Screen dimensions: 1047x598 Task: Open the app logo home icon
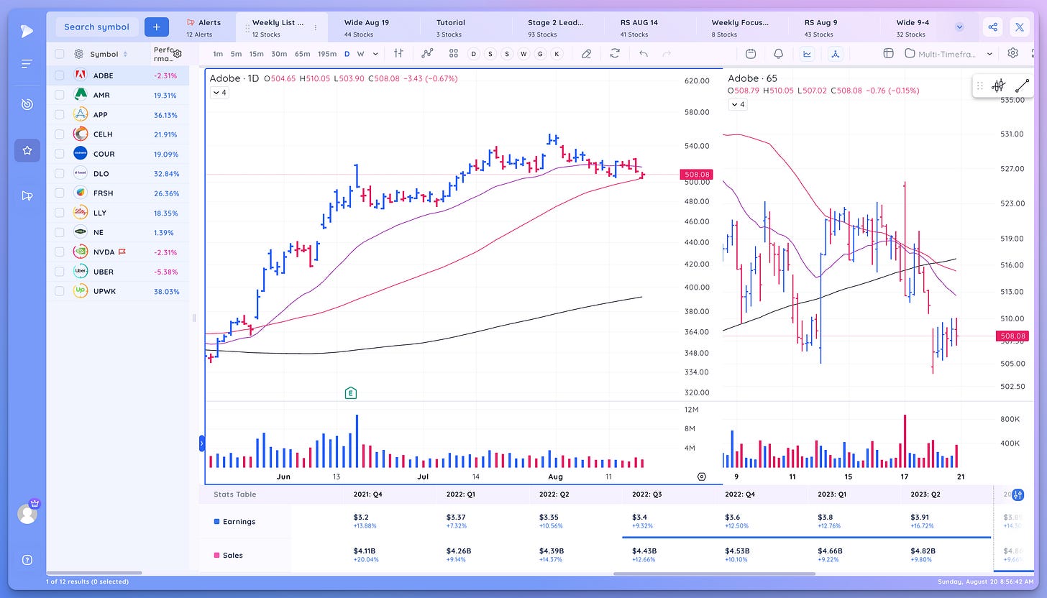(26, 30)
